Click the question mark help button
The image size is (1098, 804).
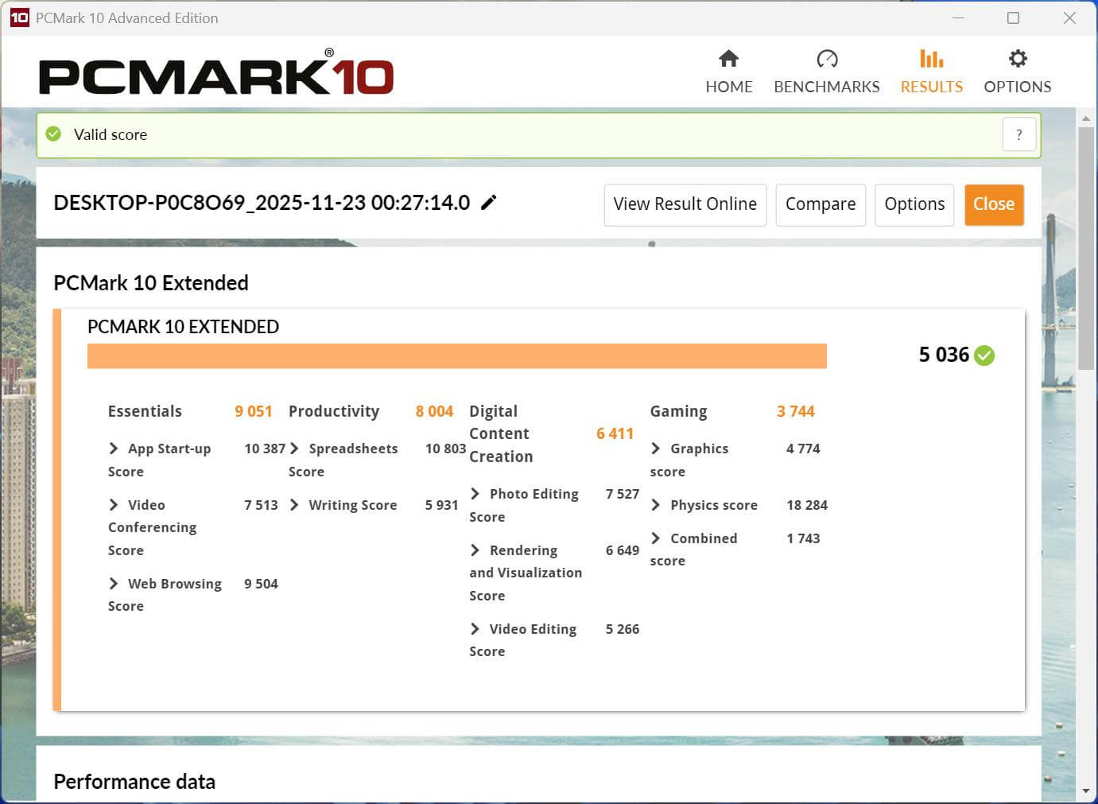pos(1018,135)
